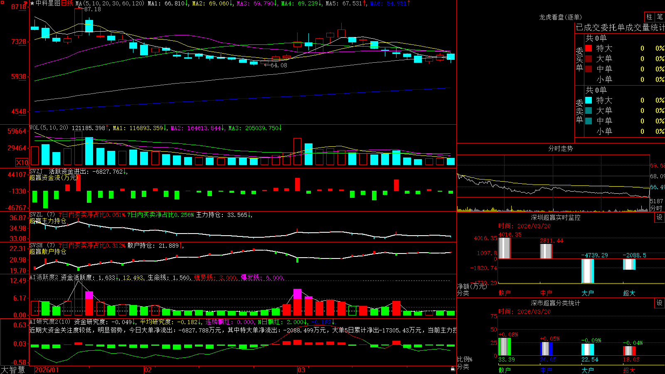
Task: Click the 18.03 percentage value under 超大 bar
Action: pos(631,359)
